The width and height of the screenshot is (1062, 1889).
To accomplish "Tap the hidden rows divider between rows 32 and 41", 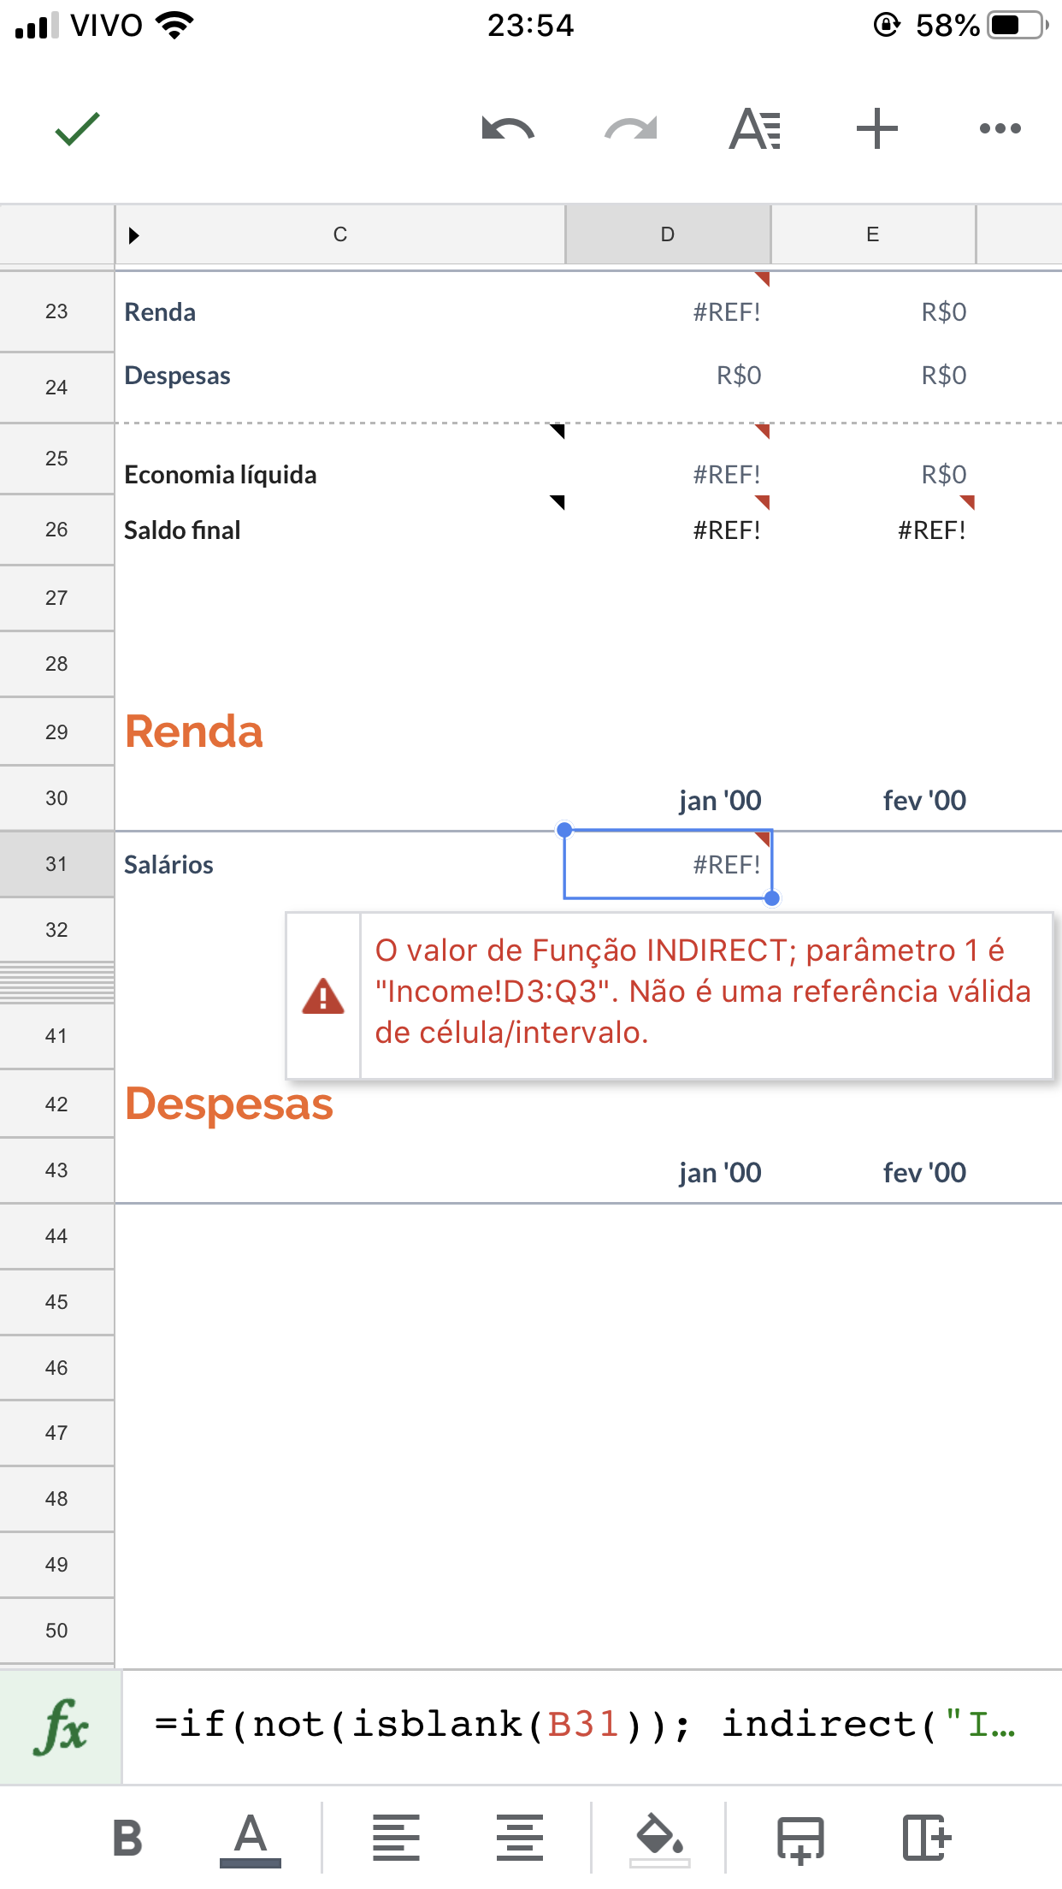I will (x=56, y=982).
